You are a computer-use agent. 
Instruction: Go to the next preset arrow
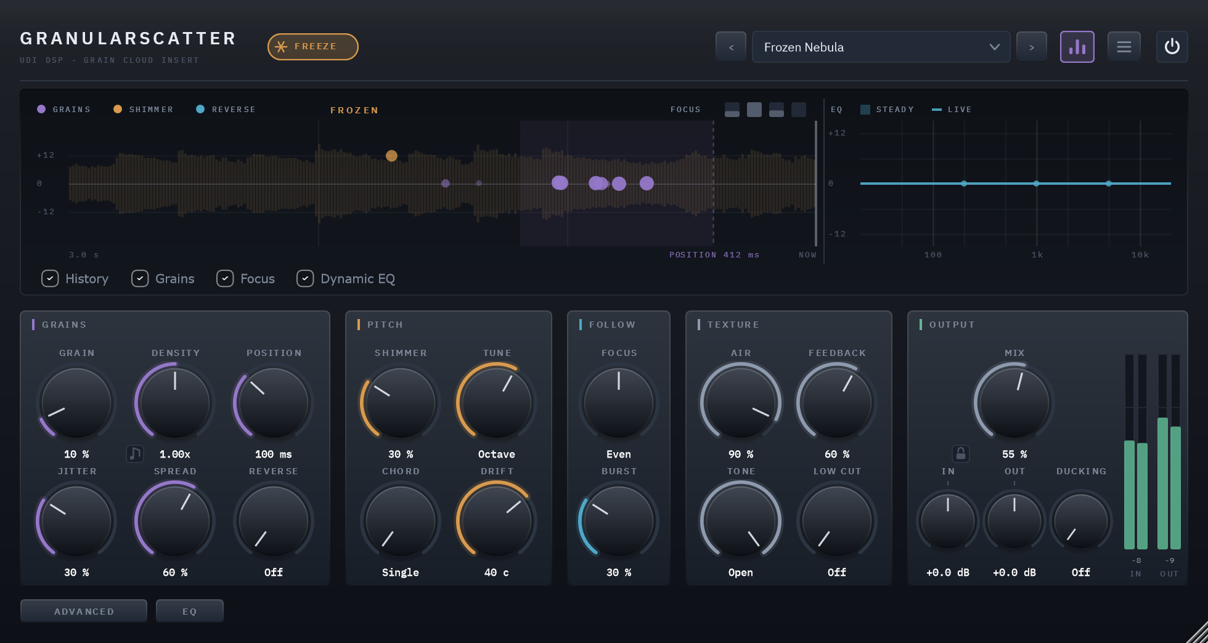1032,47
